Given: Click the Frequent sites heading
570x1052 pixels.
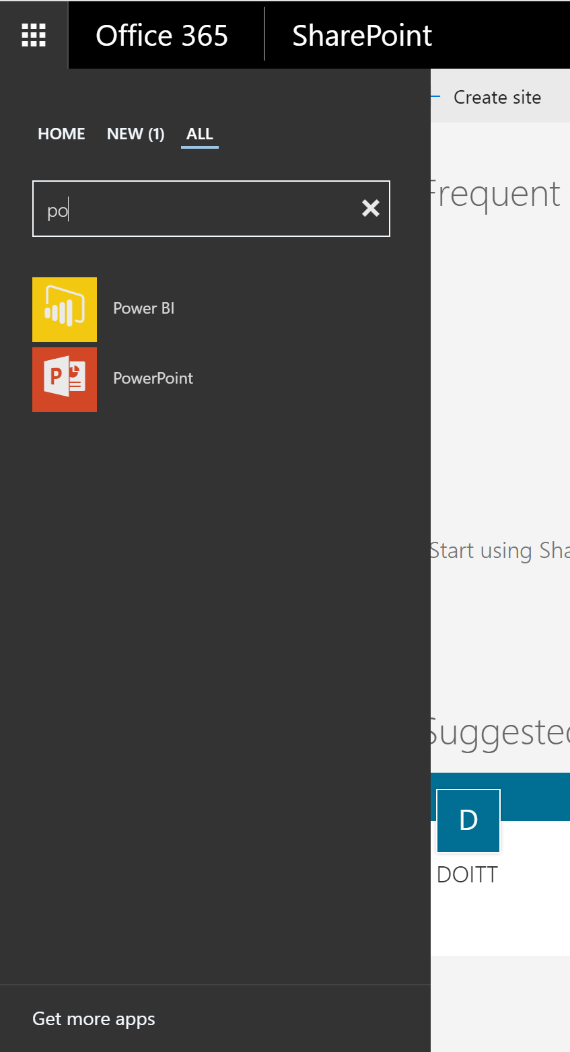Looking at the screenshot, I should 496,195.
